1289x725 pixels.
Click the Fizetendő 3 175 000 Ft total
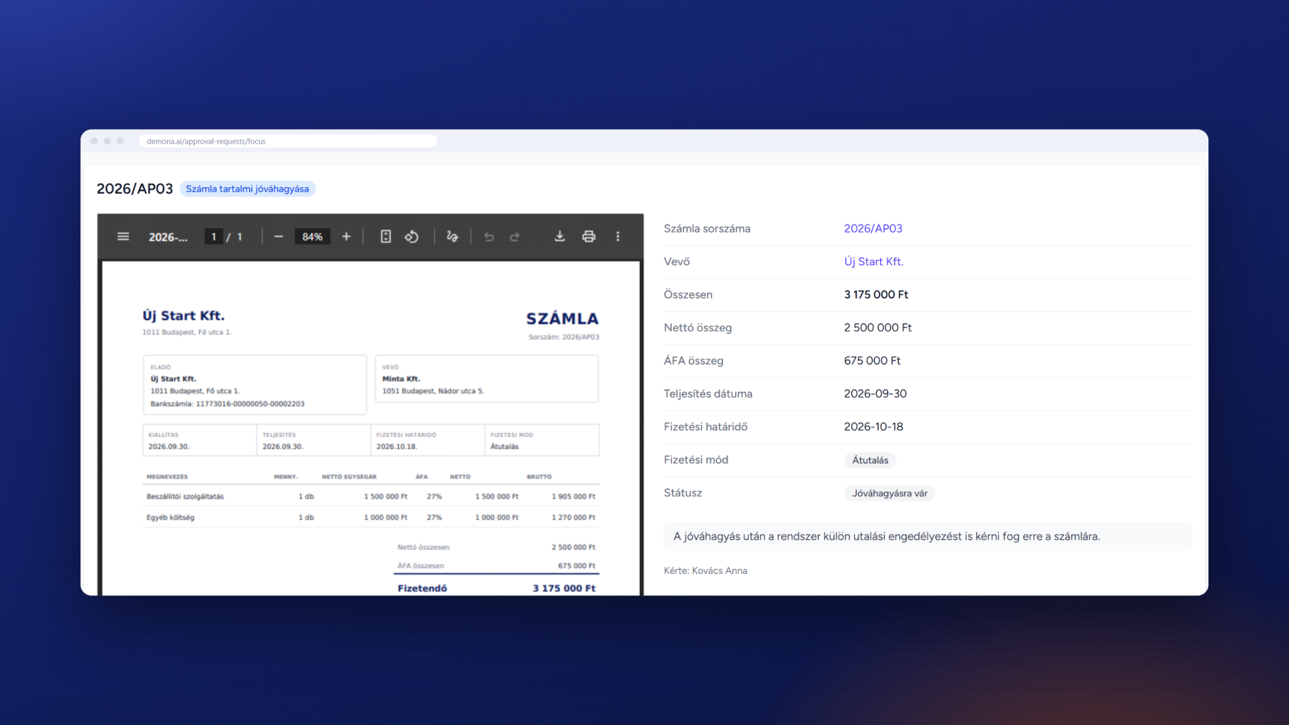point(496,588)
